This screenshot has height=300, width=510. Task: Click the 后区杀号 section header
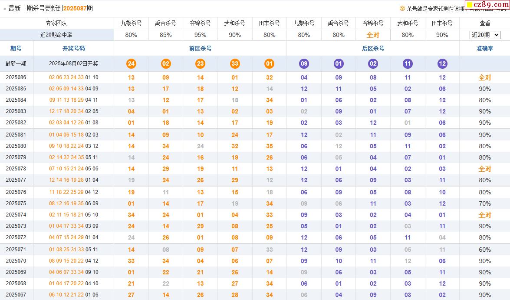373,48
